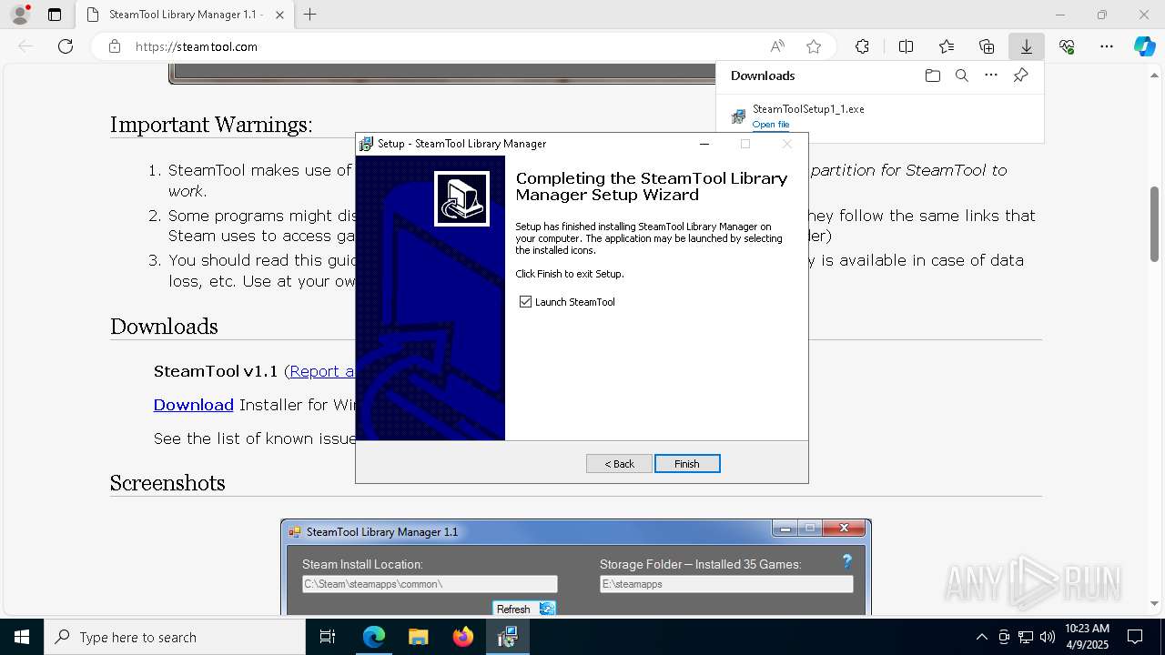Open Edge Settings and more menu
This screenshot has width=1165, height=655.
[1107, 46]
